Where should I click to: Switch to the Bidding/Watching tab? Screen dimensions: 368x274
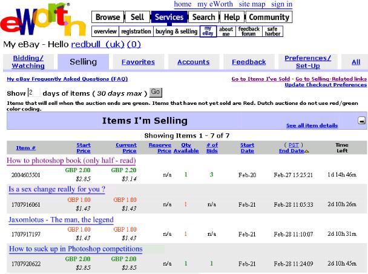pos(28,62)
